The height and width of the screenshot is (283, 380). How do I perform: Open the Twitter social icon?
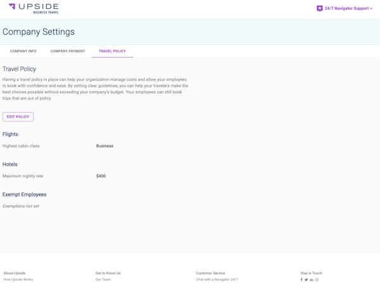pyautogui.click(x=307, y=279)
